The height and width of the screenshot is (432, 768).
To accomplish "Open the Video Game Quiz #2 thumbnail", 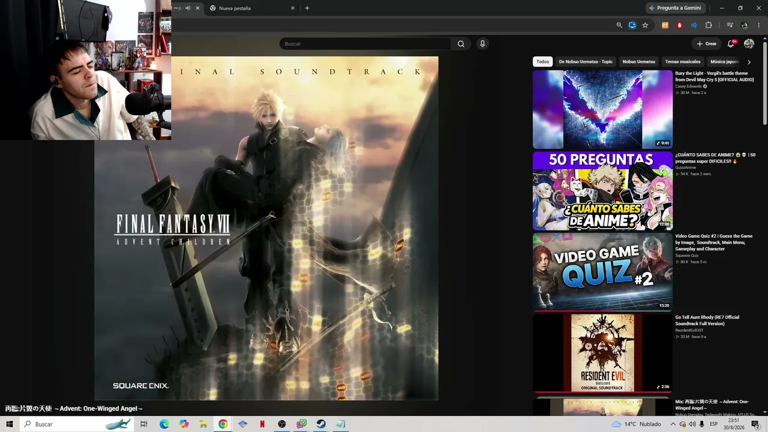I will [602, 272].
